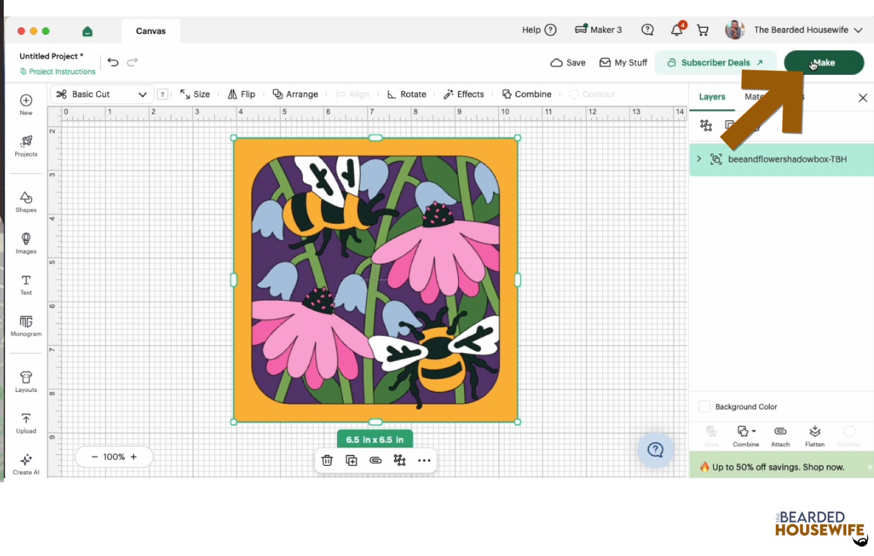Redo the last action
874x556 pixels.
point(132,62)
